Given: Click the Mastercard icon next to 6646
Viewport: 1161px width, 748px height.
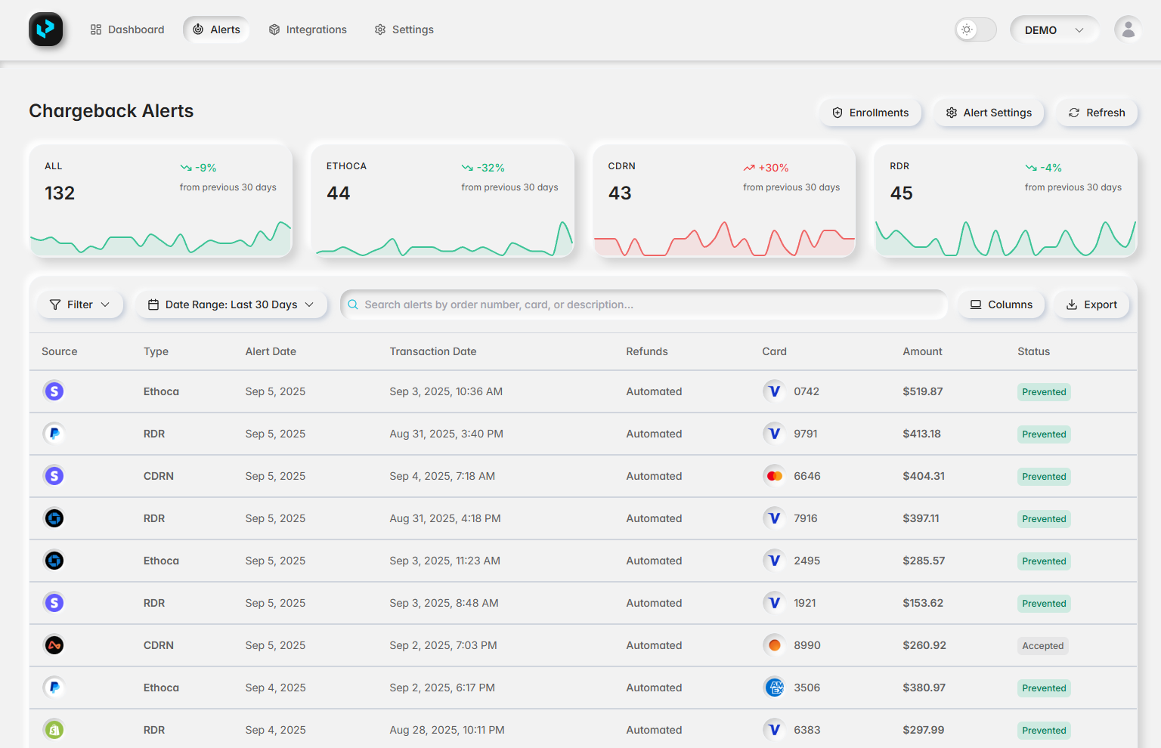Looking at the screenshot, I should pos(774,476).
